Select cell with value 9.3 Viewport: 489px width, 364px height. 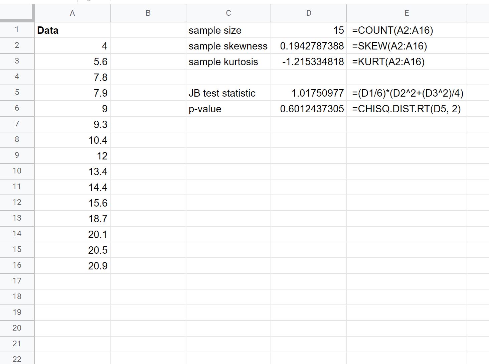tap(72, 124)
